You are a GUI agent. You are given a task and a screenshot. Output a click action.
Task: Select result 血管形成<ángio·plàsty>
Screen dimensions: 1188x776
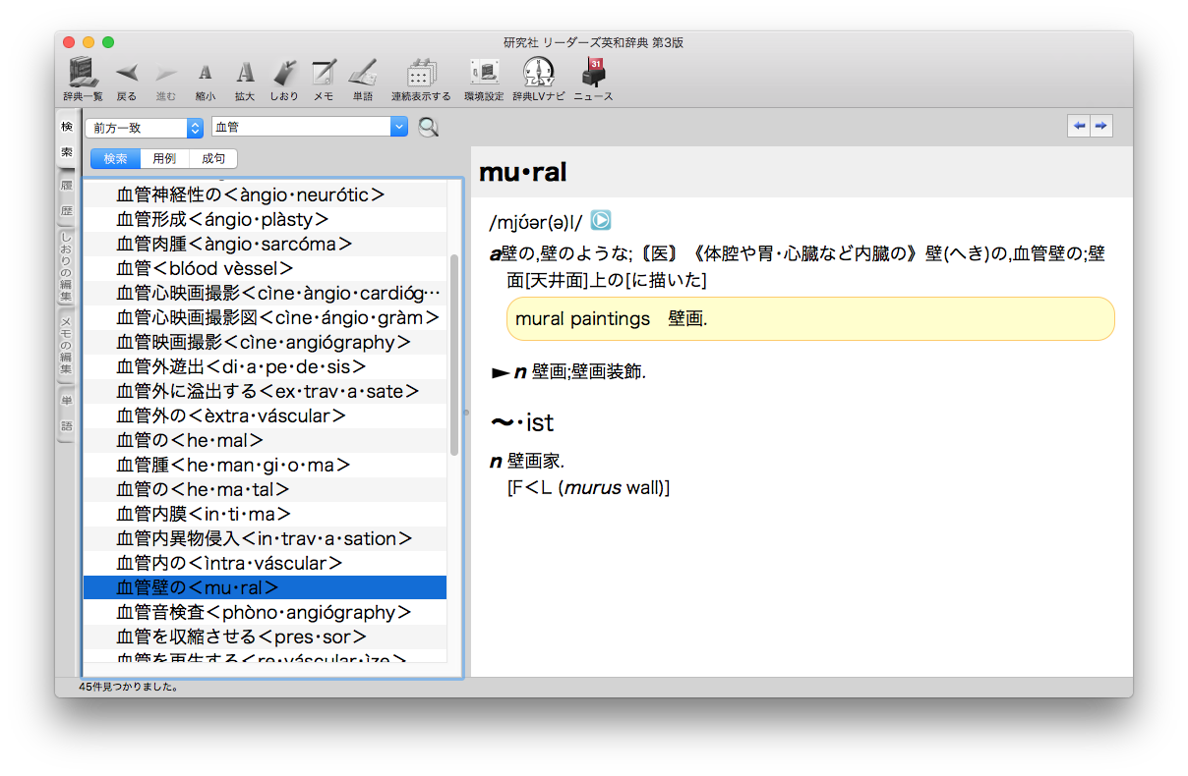pyautogui.click(x=265, y=219)
